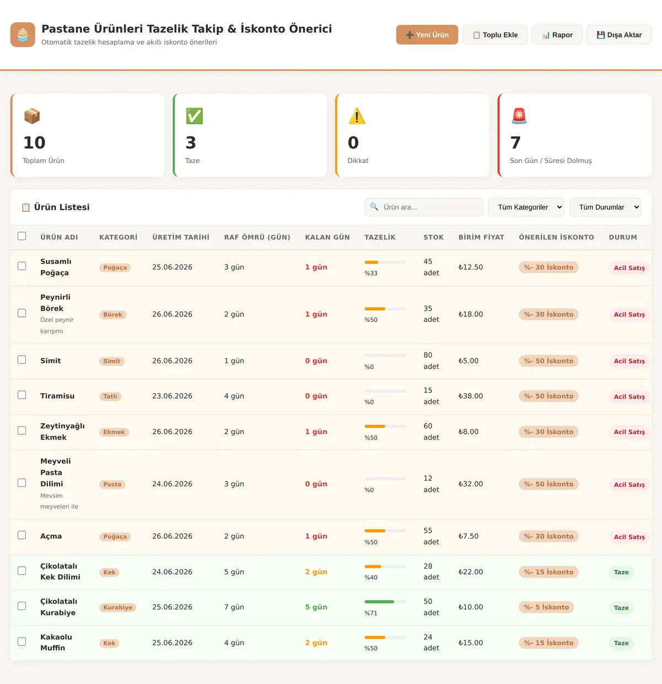This screenshot has width=662, height=684.
Task: Generate a report with Rapor button
Action: (x=557, y=35)
